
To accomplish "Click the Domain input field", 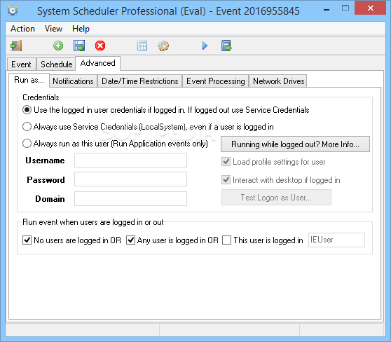I will [x=130, y=198].
